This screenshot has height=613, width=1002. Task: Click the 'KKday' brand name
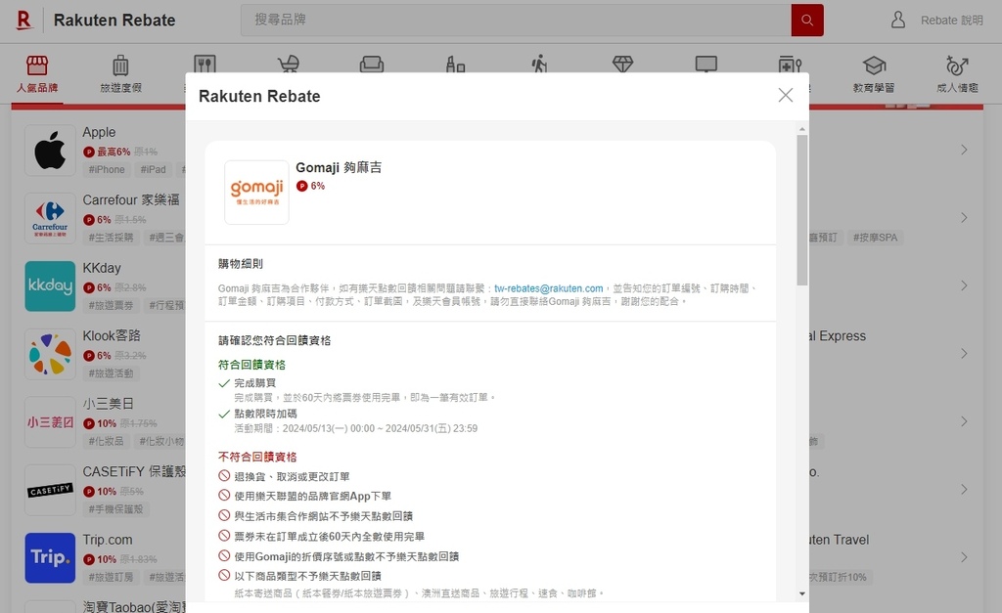coord(102,268)
